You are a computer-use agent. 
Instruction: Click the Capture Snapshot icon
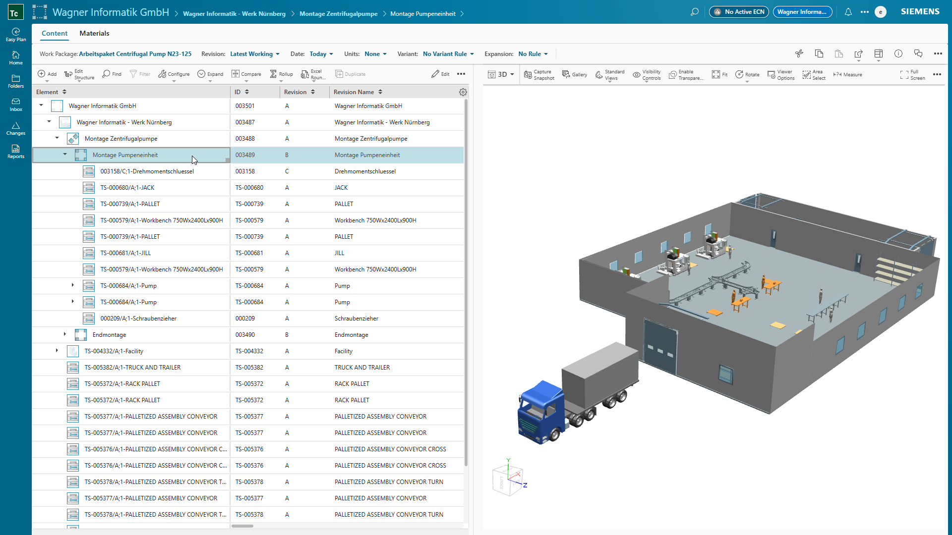[x=528, y=74]
